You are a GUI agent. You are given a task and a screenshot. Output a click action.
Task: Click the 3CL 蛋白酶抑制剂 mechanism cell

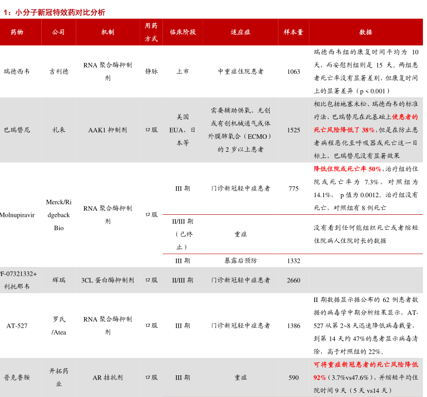pos(108,280)
